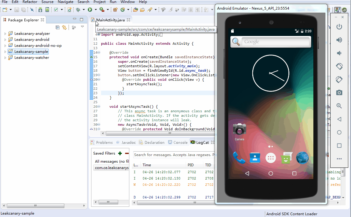Open the Messenger app on emulator dock
Screen dimensions: 351x217
coord(287,158)
